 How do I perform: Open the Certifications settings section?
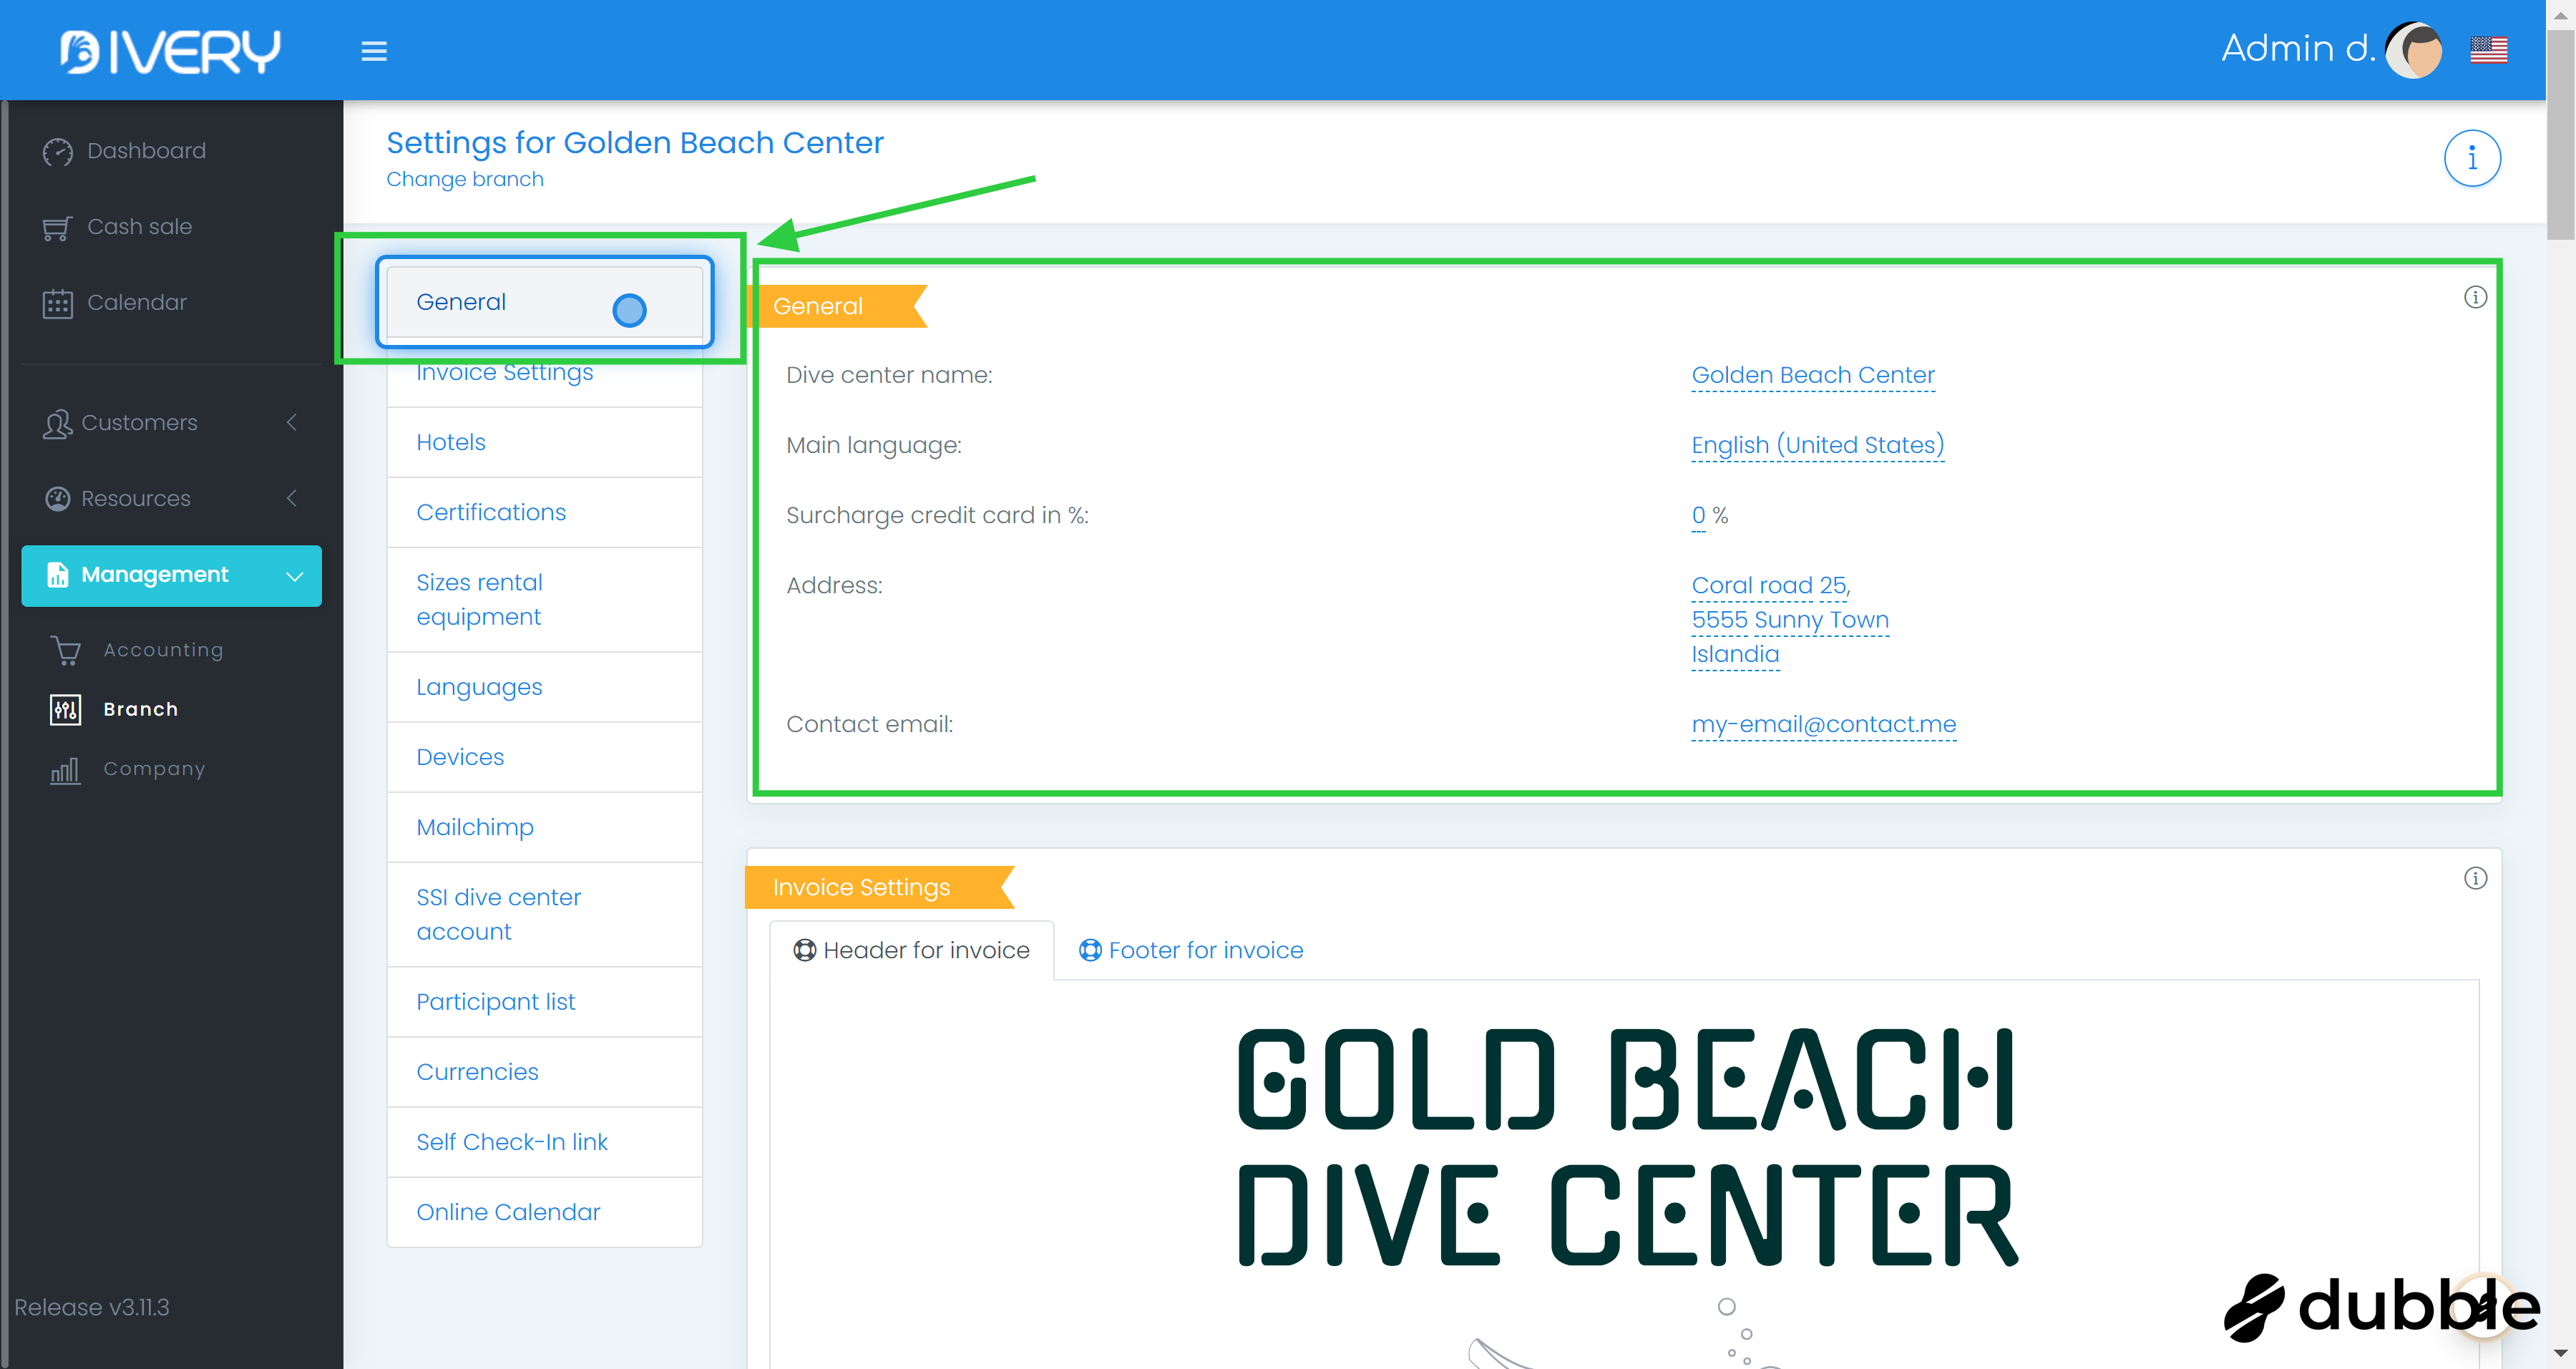491,512
